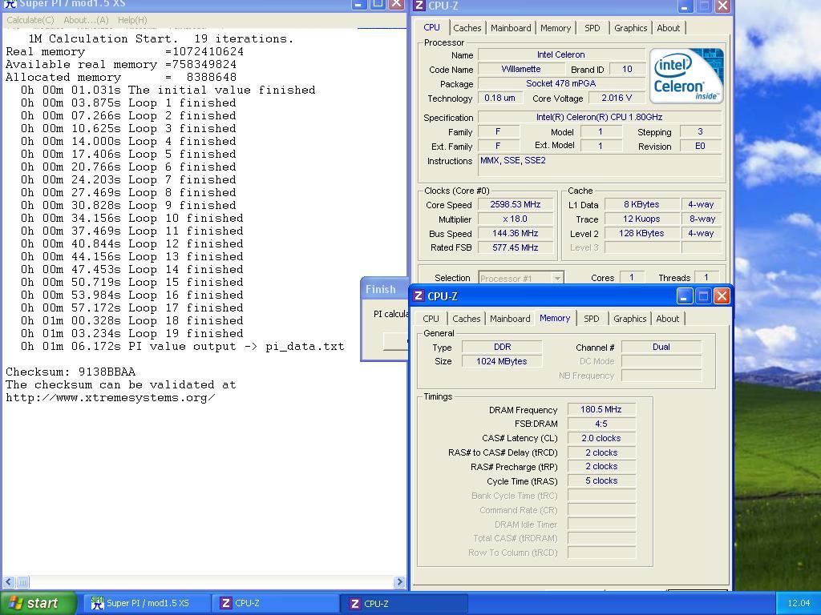Open the SPD tab in lower CPU-Z window

click(x=591, y=319)
